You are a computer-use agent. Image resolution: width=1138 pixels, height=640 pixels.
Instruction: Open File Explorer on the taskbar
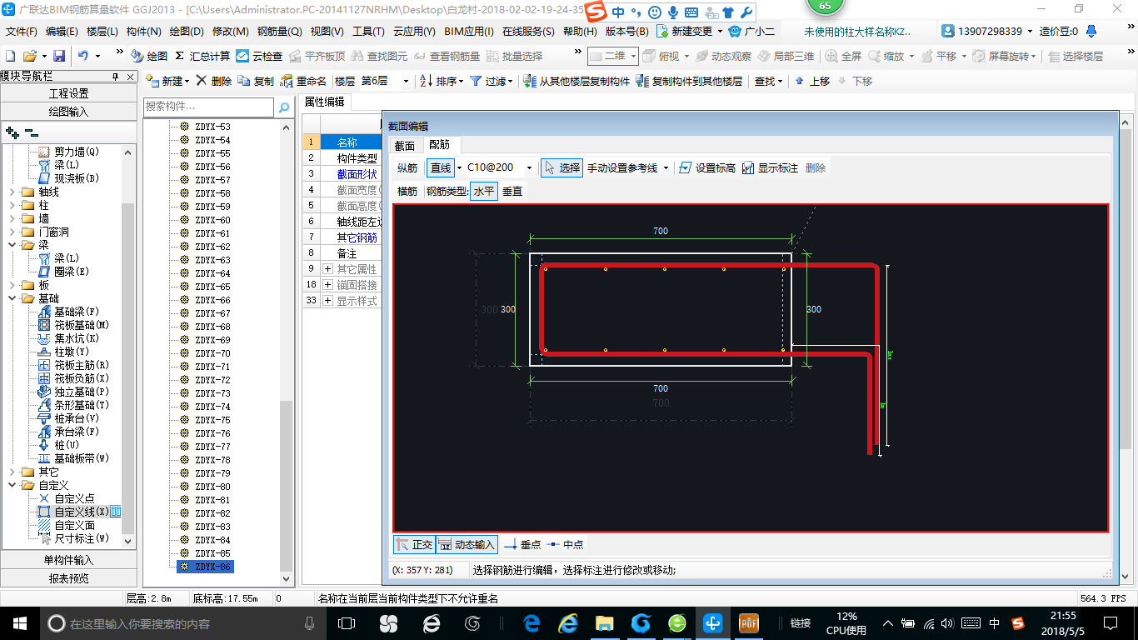(605, 622)
